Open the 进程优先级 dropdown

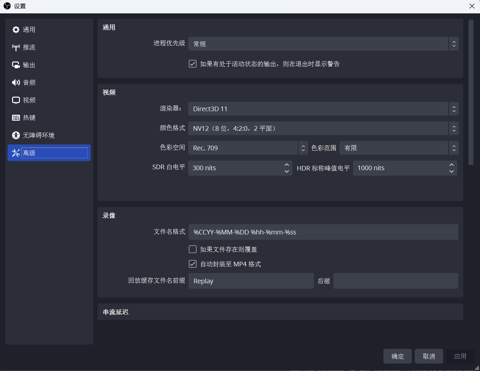point(323,44)
